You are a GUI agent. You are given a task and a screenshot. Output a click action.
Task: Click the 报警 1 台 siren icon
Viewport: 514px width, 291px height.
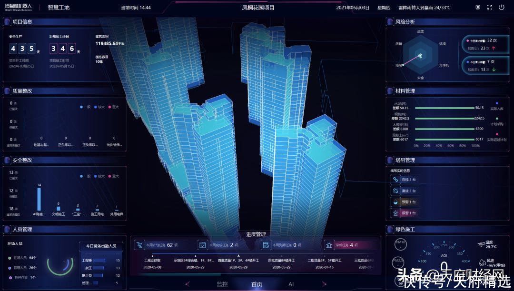pos(395,213)
